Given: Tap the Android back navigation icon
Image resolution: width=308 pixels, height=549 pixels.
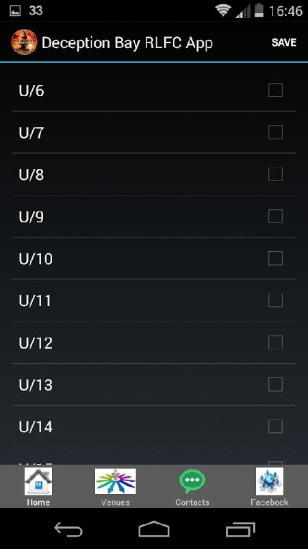Looking at the screenshot, I should click(x=68, y=529).
